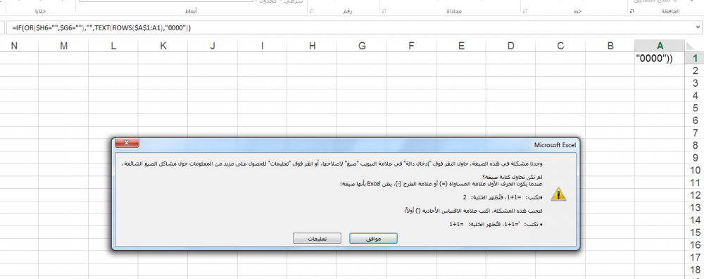Screen dimensions: 704x279
Task: Select column A header
Action: pyautogui.click(x=660, y=45)
